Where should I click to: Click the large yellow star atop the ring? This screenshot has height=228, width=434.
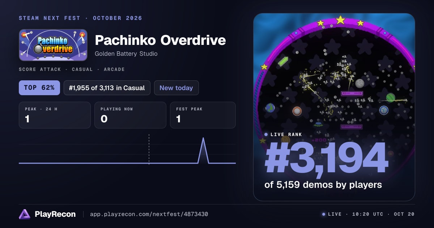(x=340, y=20)
